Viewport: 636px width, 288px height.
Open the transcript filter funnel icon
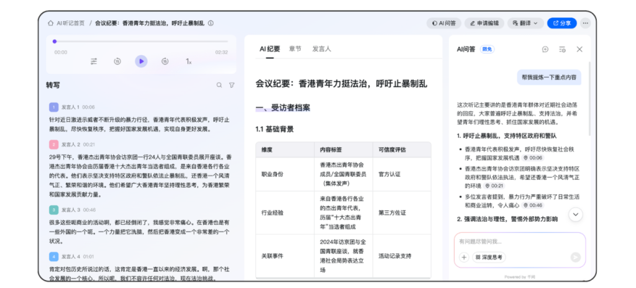coord(232,85)
